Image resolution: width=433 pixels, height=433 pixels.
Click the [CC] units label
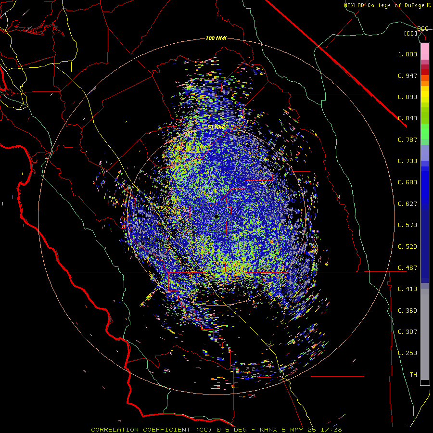coord(411,33)
